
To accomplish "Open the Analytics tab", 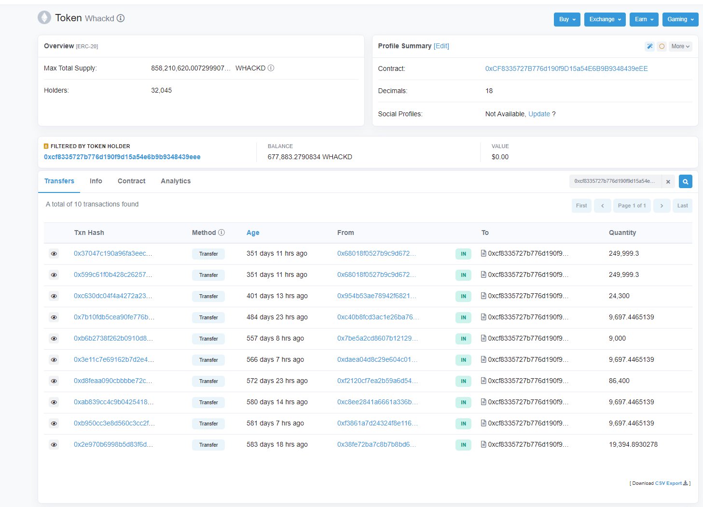I will click(176, 181).
